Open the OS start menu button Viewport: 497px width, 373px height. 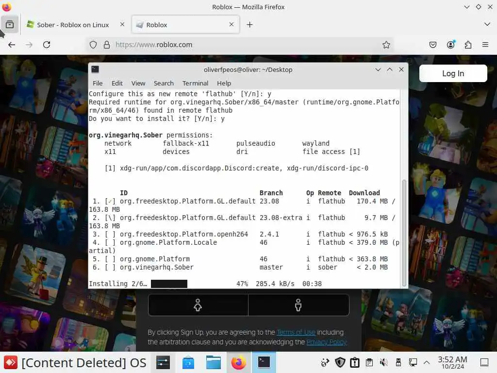click(x=75, y=362)
